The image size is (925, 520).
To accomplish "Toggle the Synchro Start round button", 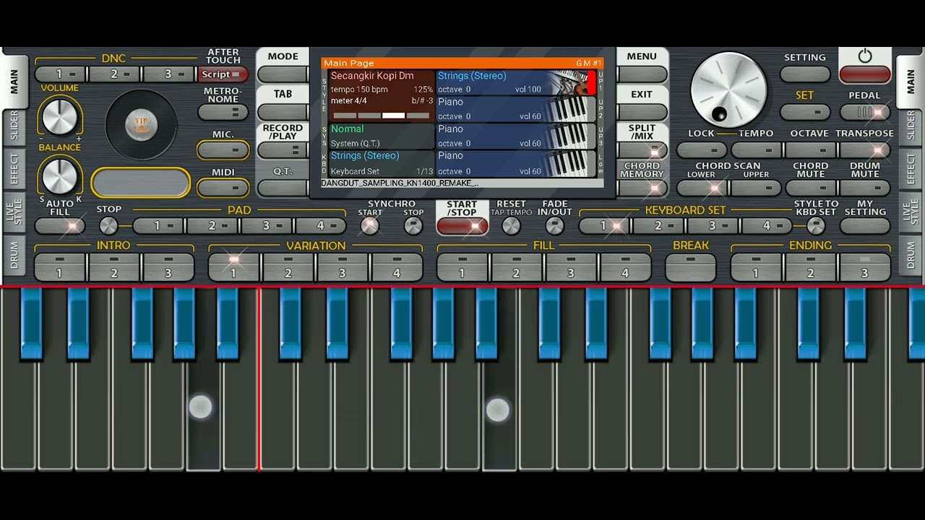I will 369,225.
